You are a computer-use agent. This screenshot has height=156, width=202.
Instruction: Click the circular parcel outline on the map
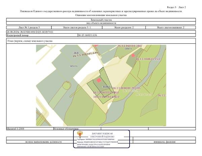coord(67,85)
